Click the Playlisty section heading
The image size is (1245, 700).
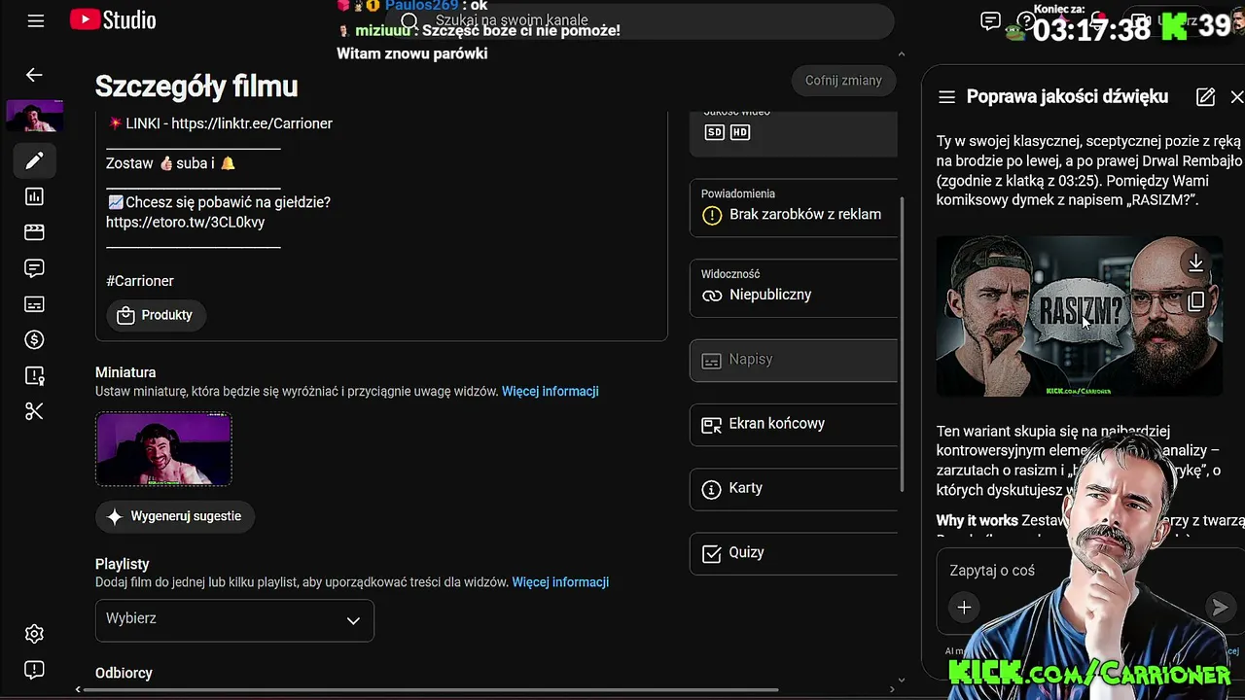[x=123, y=564]
